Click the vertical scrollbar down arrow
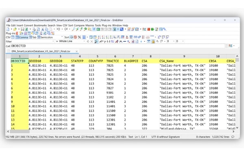Viewport: 244px width, 156px height. (237, 128)
